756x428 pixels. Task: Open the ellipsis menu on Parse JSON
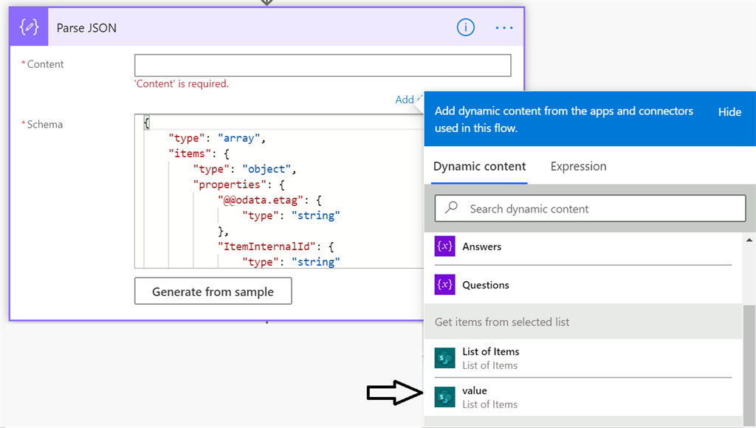pos(504,27)
